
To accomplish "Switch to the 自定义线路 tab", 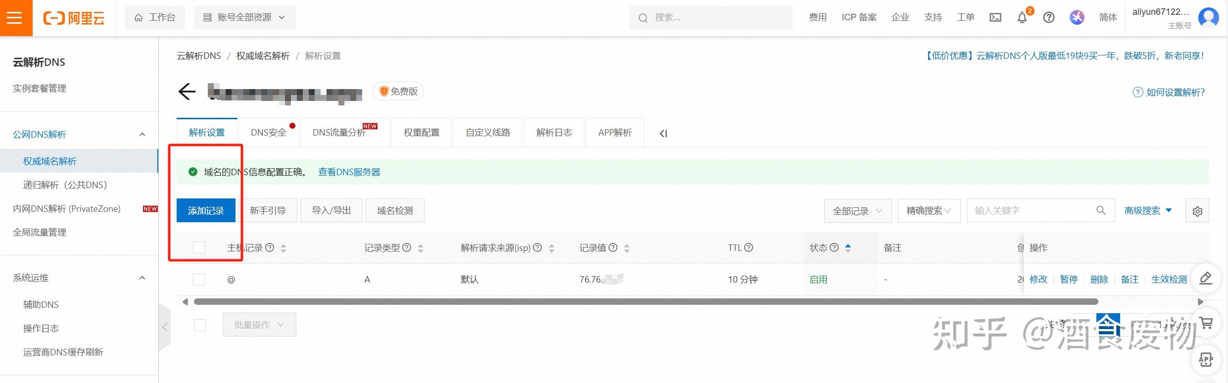I will (488, 133).
